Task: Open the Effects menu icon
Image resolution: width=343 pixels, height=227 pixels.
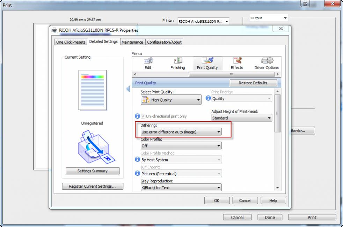Action: 237,63
